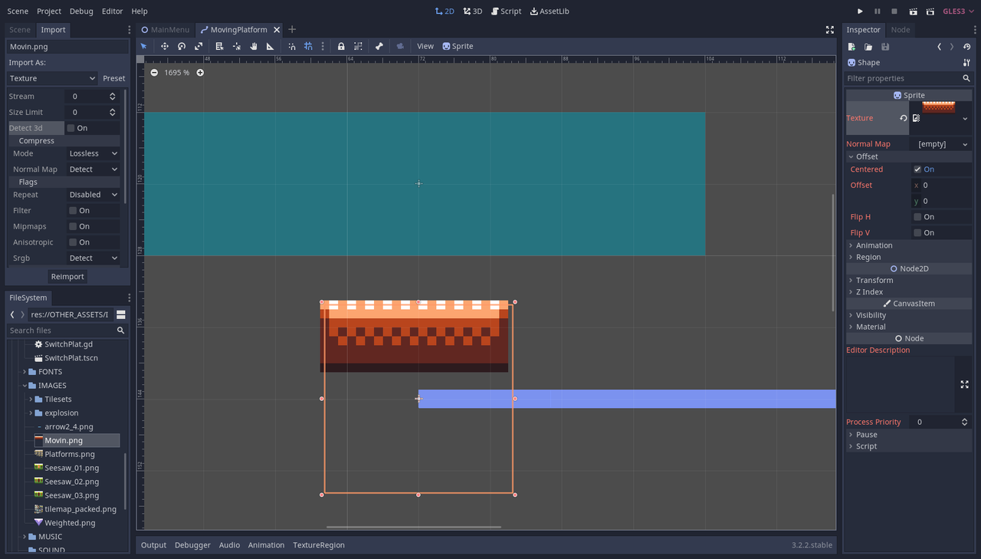Select the Pan Mode hand tool
Screen dimensions: 981x559
tap(253, 46)
